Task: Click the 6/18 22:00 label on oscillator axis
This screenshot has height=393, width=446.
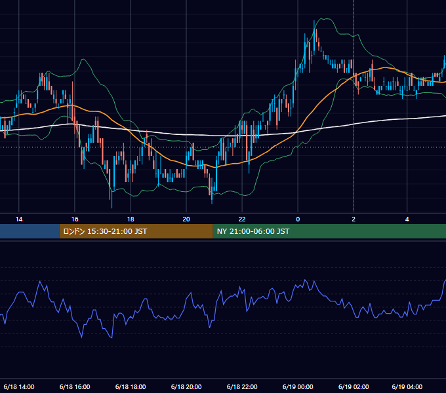Action: click(x=242, y=386)
